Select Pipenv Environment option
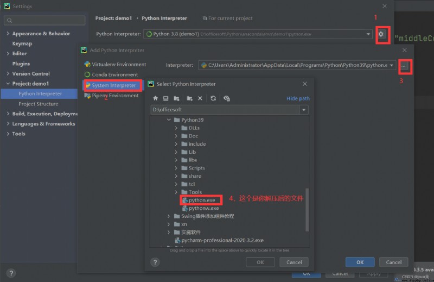Screen dimensions: 434x282 112,96
